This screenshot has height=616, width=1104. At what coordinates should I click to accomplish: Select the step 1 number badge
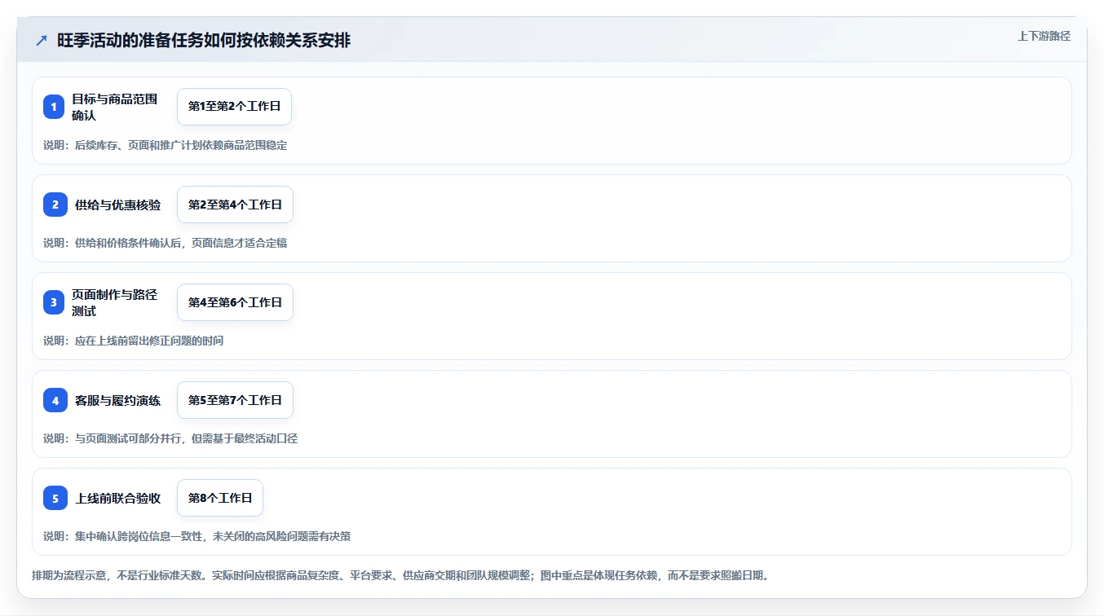[x=54, y=107]
